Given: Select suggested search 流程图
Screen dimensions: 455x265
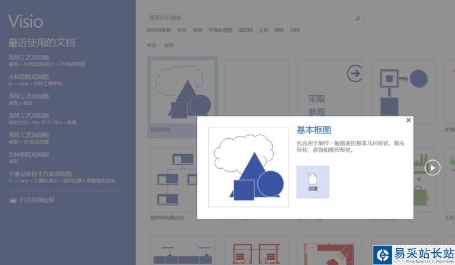Looking at the screenshot, I should click(245, 30).
